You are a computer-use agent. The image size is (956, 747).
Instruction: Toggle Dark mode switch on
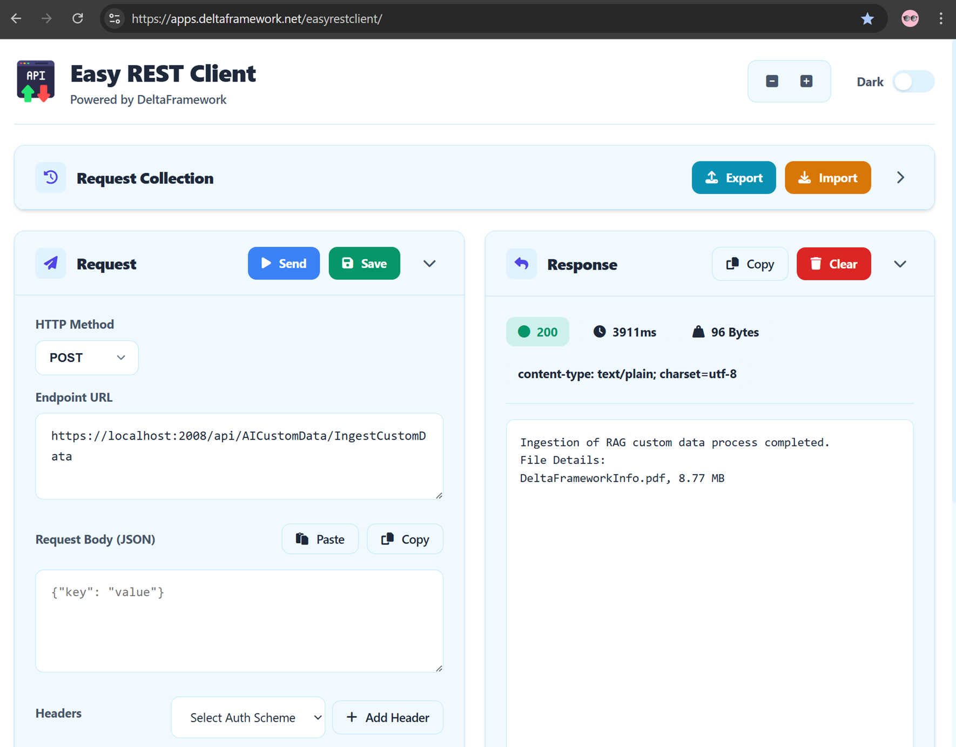[913, 82]
